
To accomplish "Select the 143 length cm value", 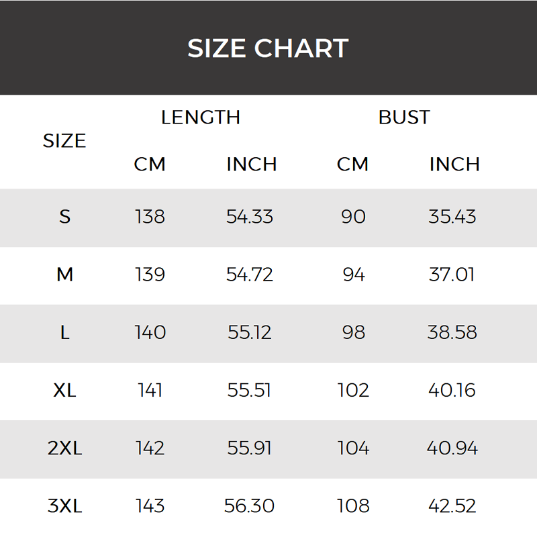I will tap(150, 505).
